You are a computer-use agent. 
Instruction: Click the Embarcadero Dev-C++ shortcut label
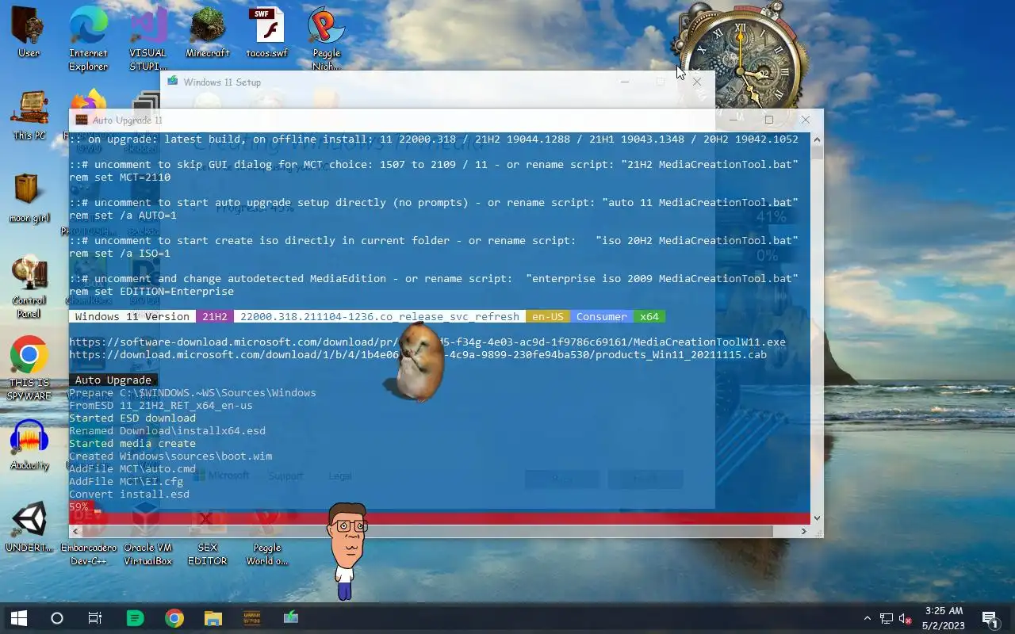pos(88,554)
